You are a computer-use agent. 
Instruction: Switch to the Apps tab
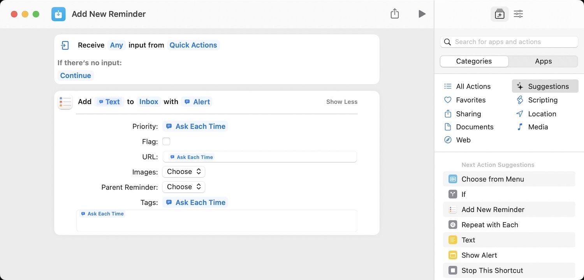543,61
